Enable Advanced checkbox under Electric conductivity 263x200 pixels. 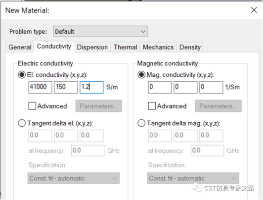click(x=32, y=106)
